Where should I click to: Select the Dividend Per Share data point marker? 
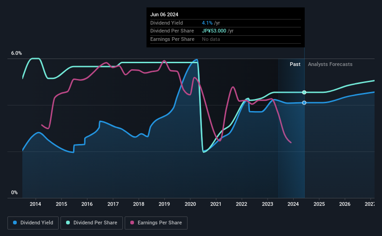(x=304, y=92)
